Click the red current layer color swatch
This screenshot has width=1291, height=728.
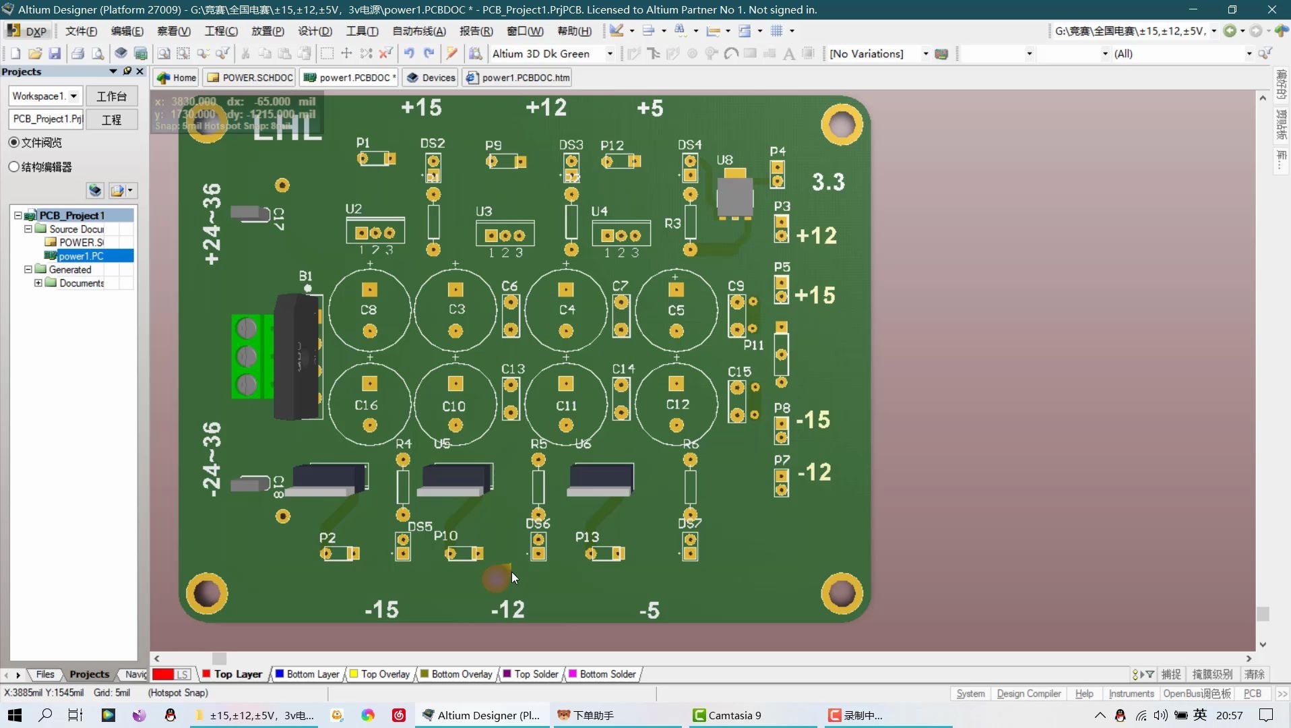click(x=163, y=674)
